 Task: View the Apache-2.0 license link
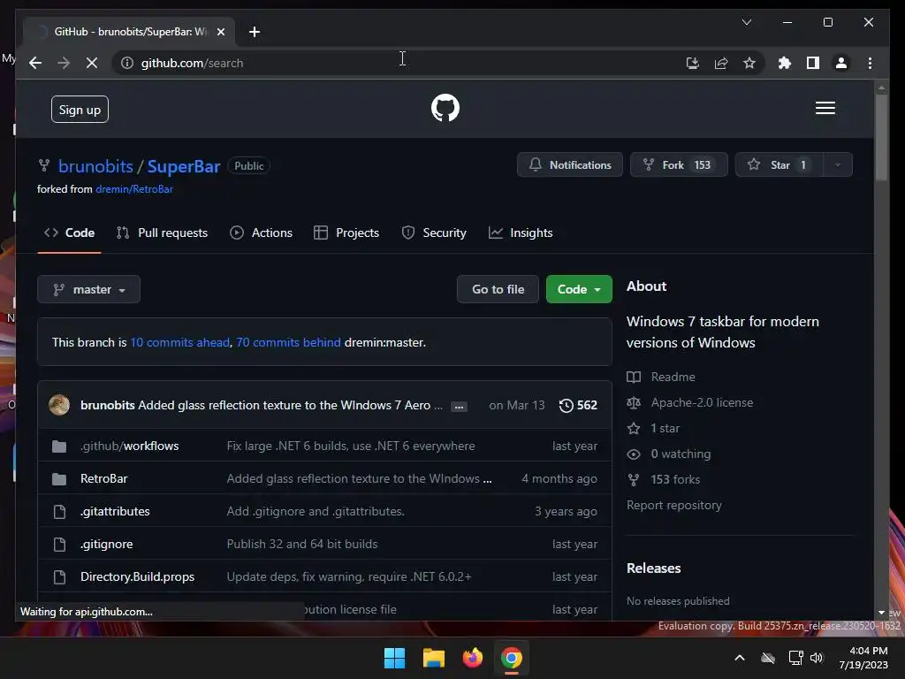[x=690, y=402]
